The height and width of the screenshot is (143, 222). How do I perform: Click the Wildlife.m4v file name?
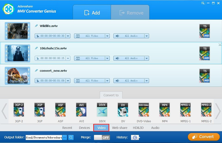pos(49,26)
